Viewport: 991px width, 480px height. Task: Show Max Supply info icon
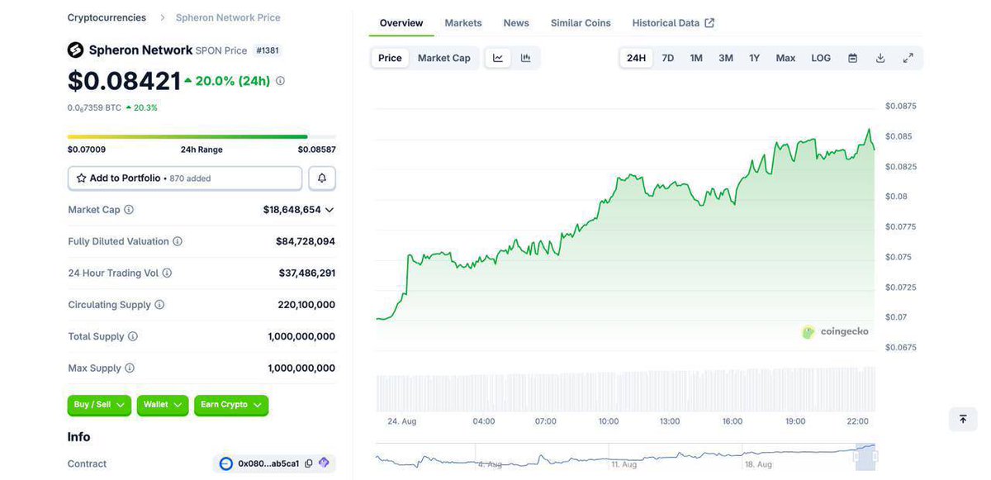[130, 368]
